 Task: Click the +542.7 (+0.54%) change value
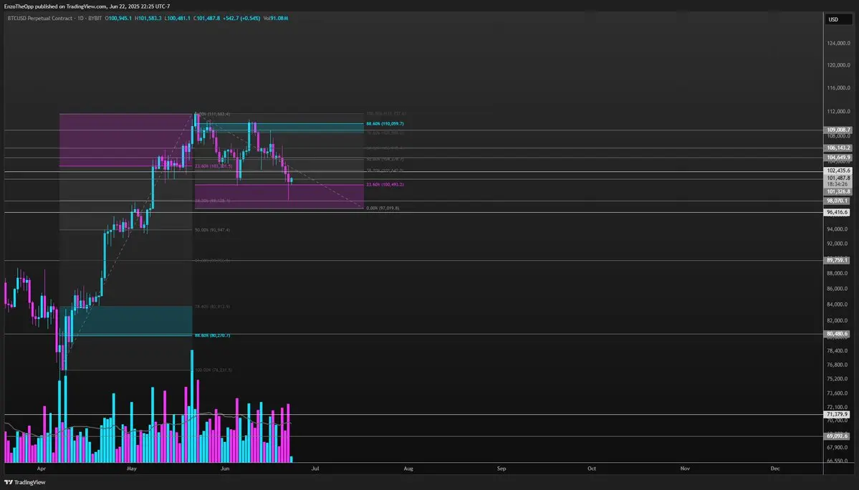coord(241,18)
